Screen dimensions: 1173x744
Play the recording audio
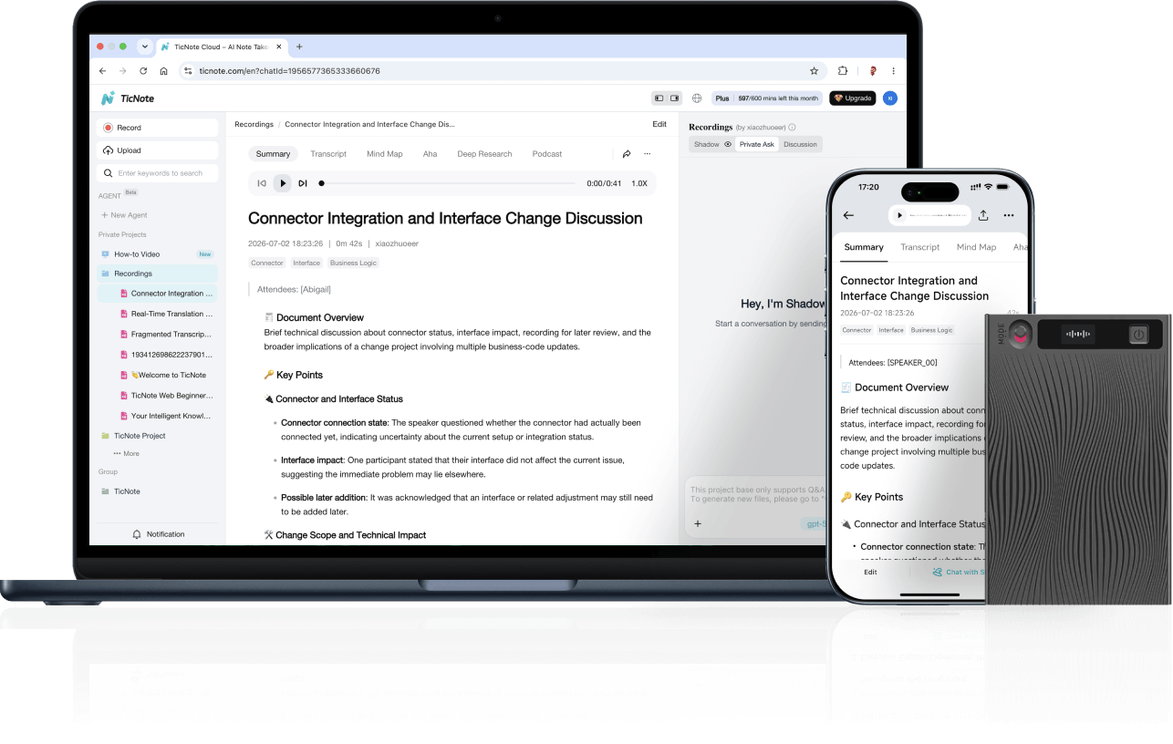(x=283, y=183)
